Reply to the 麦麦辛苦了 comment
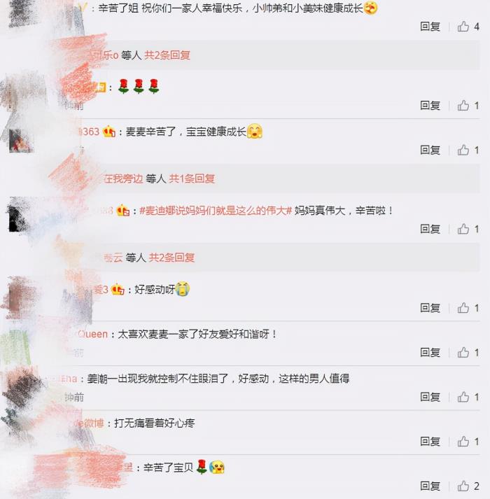The image size is (490, 499). click(x=430, y=150)
